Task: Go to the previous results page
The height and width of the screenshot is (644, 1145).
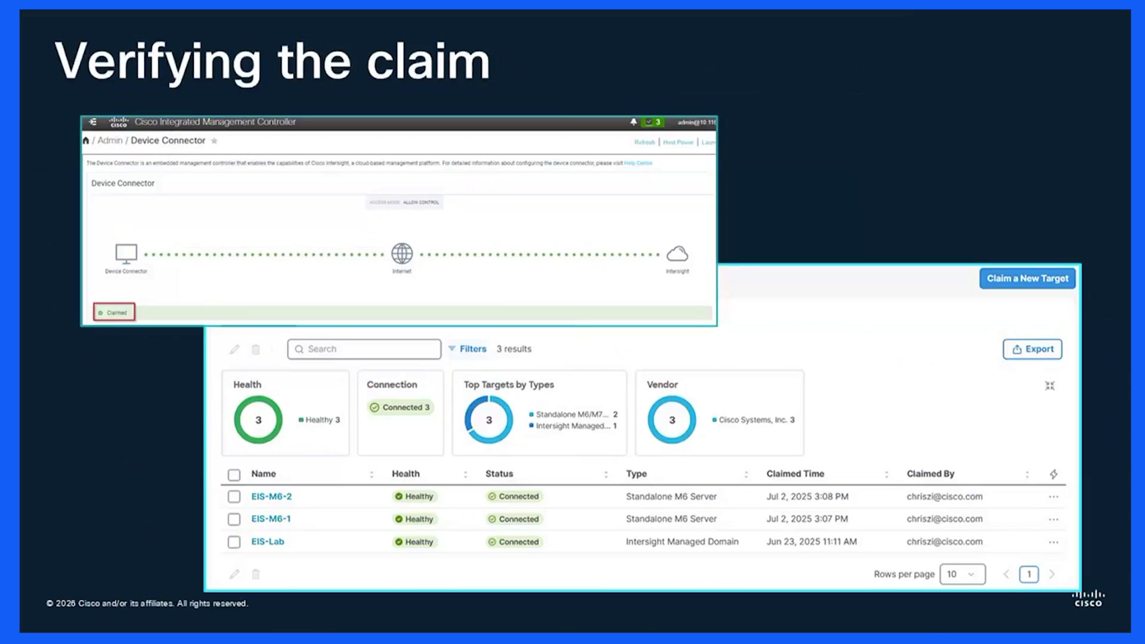Action: [1006, 574]
